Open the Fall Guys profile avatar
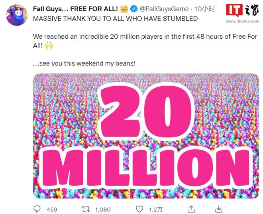This screenshot has width=263, height=214. click(x=16, y=16)
